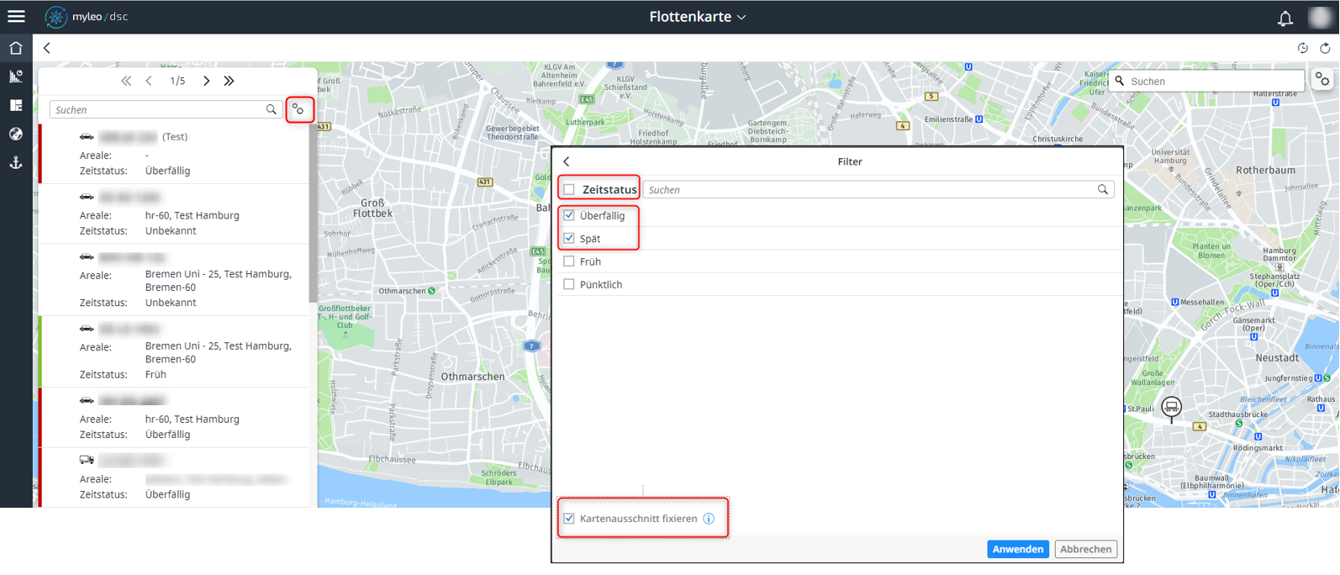The image size is (1340, 575).
Task: Jump to the last vehicle list page
Action: pos(229,81)
